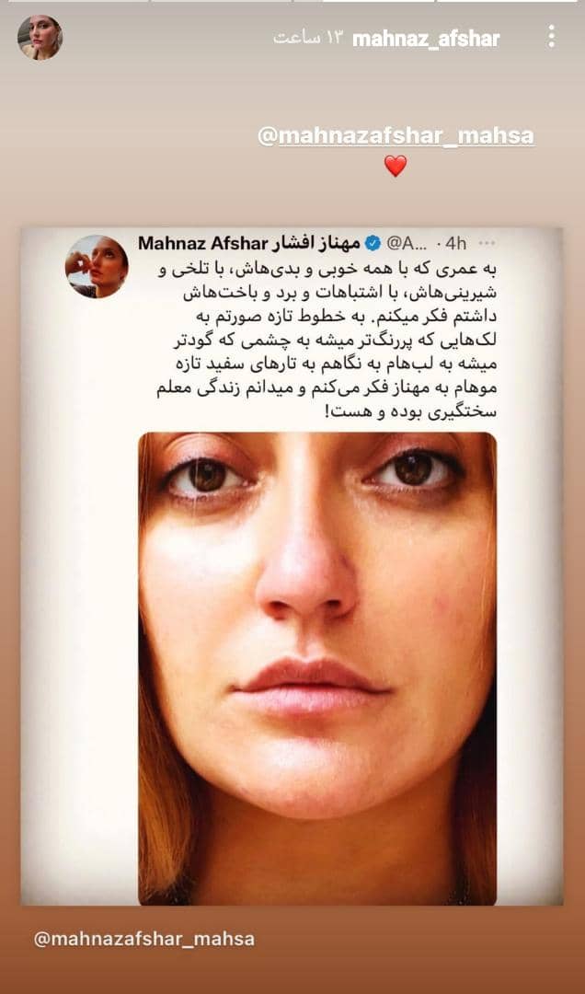Follow the @mahnazafshar_mahsa mention below the header
Image resolution: width=585 pixels, height=994 pixels.
396,135
